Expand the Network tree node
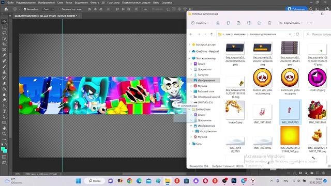 coord(190,144)
